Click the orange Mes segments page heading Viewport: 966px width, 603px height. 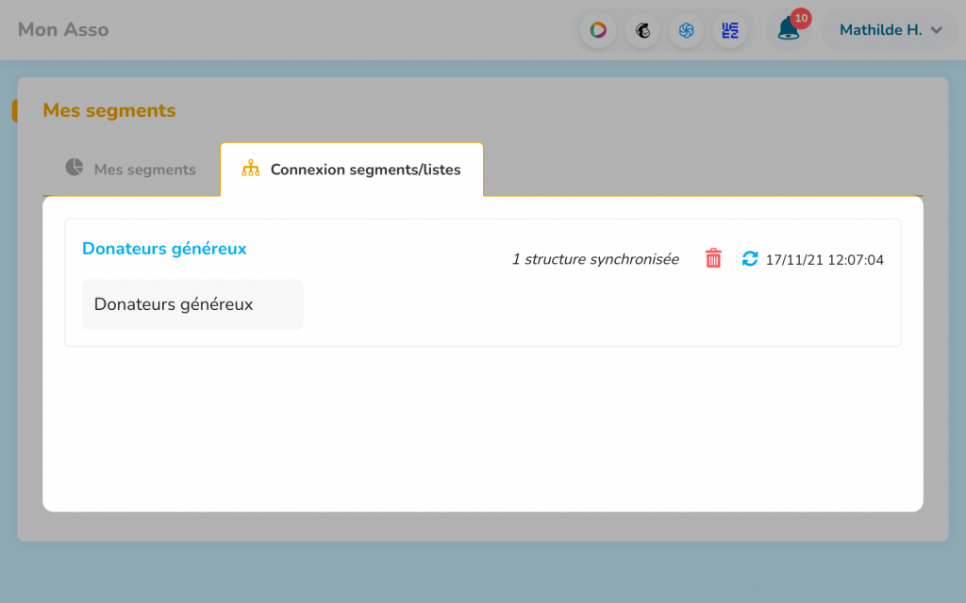pyautogui.click(x=109, y=110)
